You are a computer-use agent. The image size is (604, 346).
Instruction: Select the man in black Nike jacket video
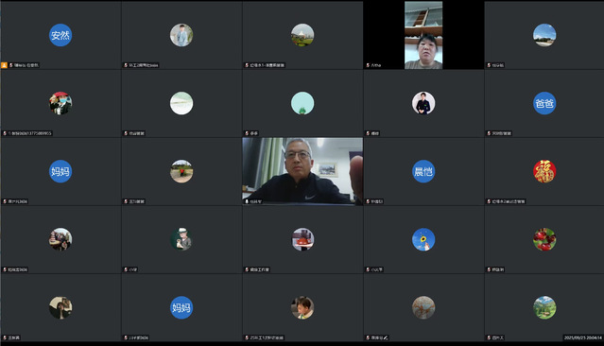point(302,171)
